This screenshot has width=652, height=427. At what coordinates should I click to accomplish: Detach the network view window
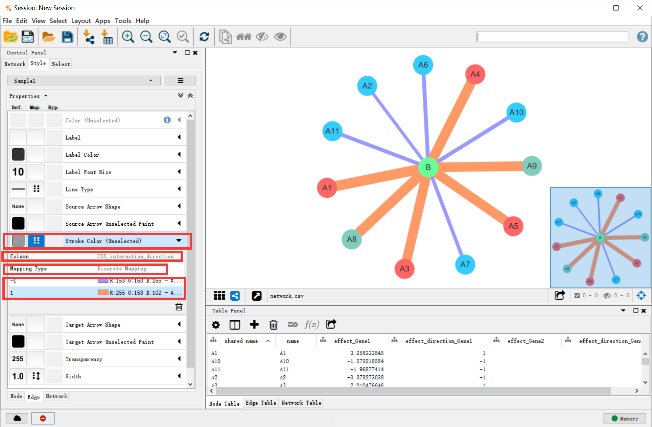tap(256, 296)
